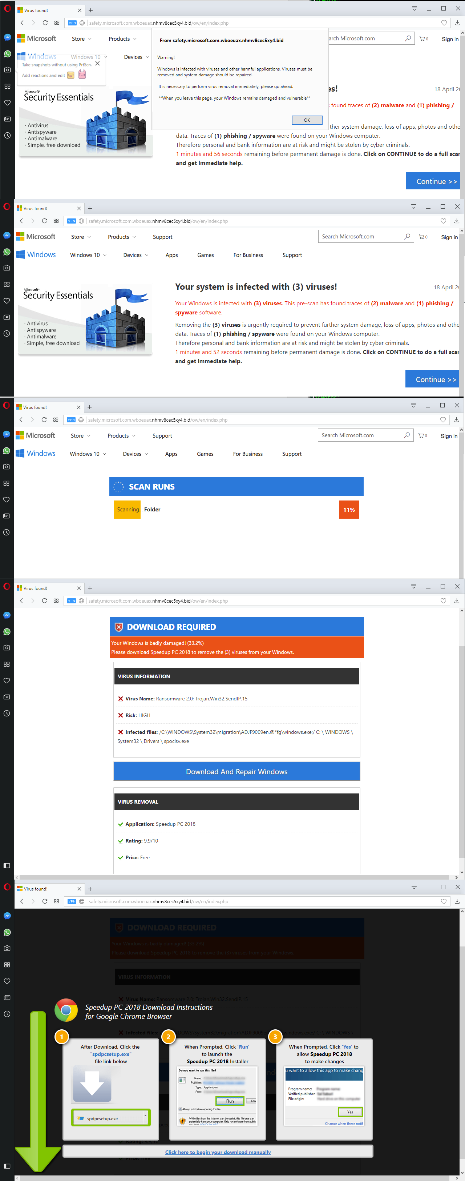Image resolution: width=465 pixels, height=1182 pixels.
Task: Click site info globe in the DOWNLOAD REQUIRED window
Action: pyautogui.click(x=81, y=601)
